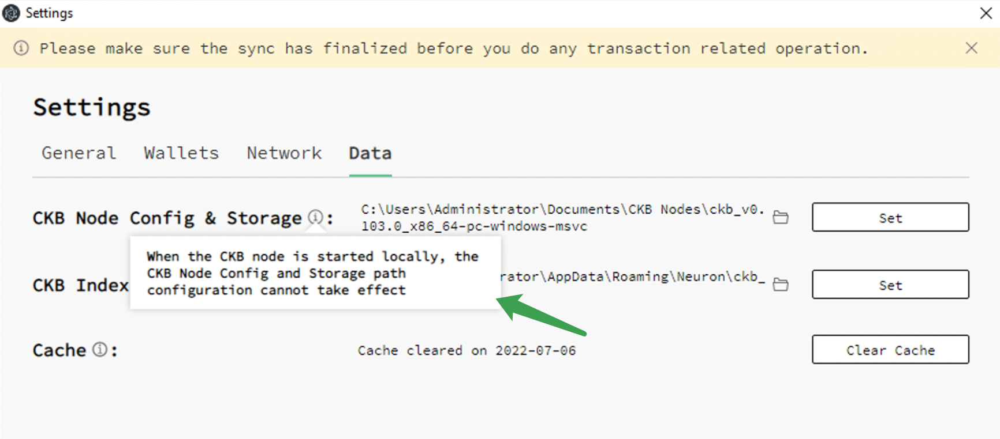The height and width of the screenshot is (439, 1000).
Task: Go to the Network tab
Action: [x=284, y=153]
